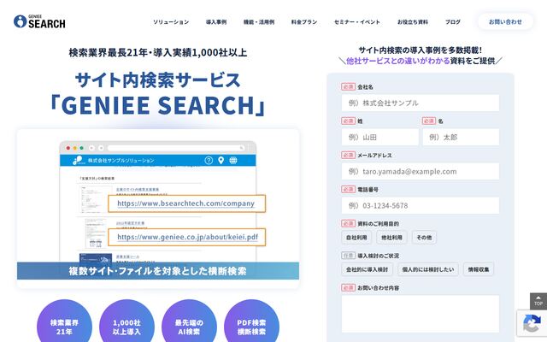Focus the 会社名 input field
547x342 pixels.
pyautogui.click(x=421, y=103)
